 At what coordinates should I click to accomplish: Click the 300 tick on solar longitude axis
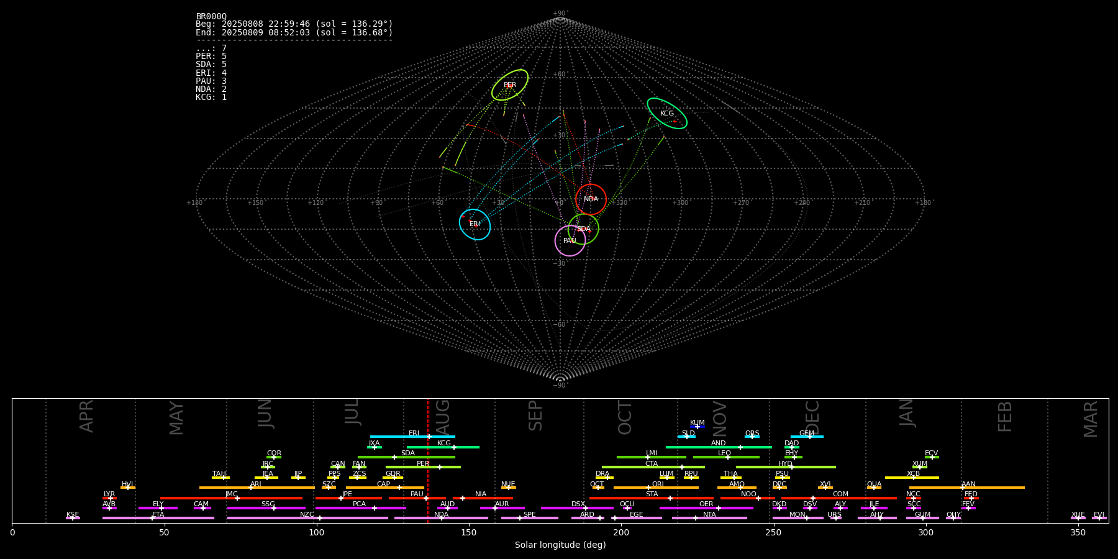[925, 532]
